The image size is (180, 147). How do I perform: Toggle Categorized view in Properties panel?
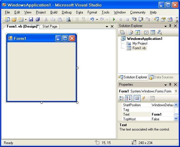tap(122, 98)
